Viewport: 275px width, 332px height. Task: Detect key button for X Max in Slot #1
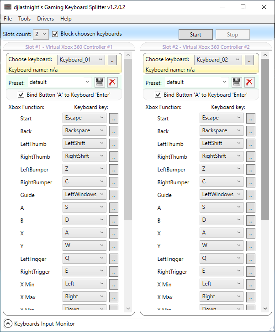114,296
